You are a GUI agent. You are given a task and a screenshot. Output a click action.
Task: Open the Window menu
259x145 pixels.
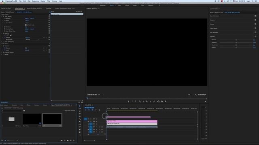(x=54, y=1)
